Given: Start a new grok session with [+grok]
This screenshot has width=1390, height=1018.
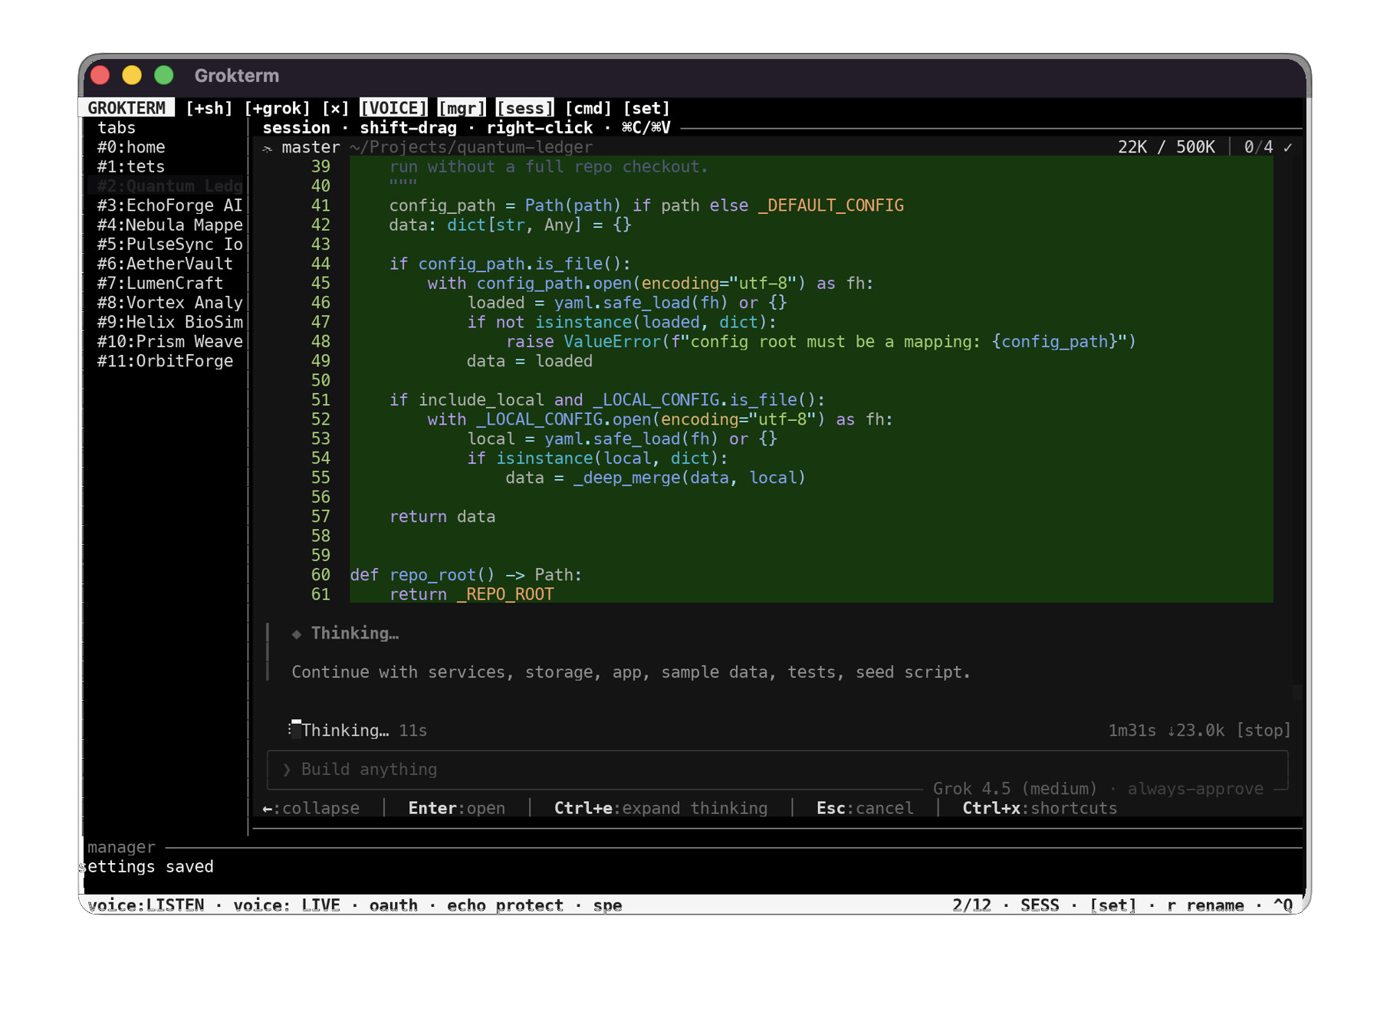Looking at the screenshot, I should pyautogui.click(x=277, y=108).
